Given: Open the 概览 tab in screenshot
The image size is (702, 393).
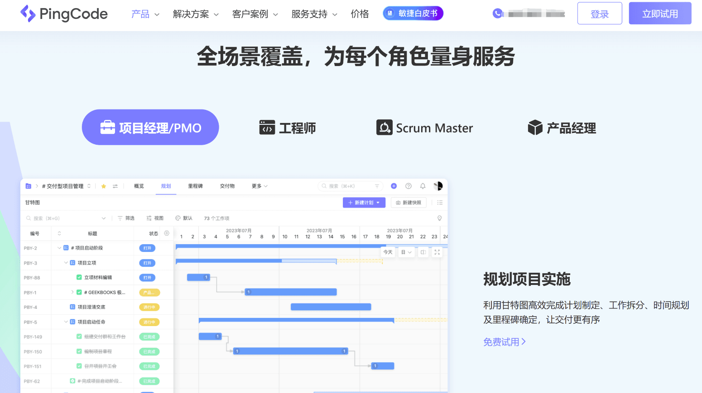Looking at the screenshot, I should coord(139,186).
